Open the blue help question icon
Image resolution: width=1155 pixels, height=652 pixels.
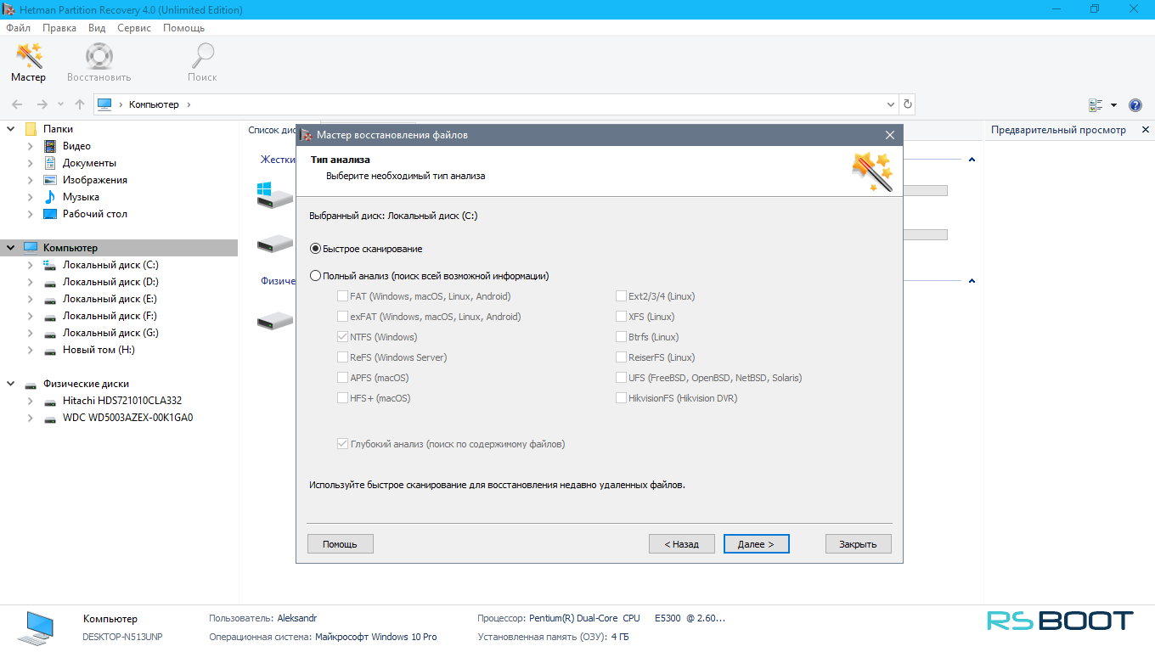click(x=1135, y=105)
